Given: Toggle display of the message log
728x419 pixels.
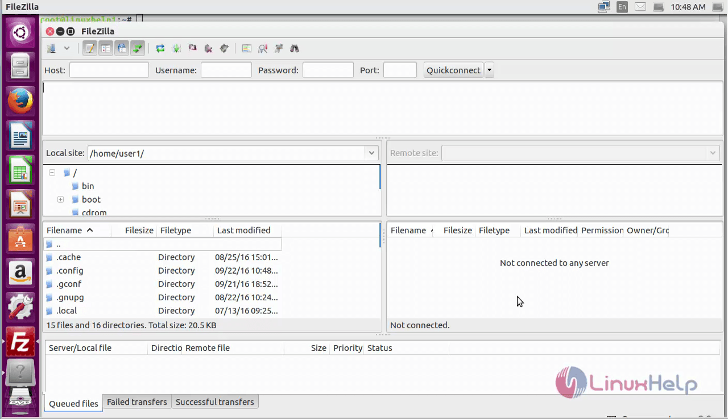Looking at the screenshot, I should tap(90, 48).
